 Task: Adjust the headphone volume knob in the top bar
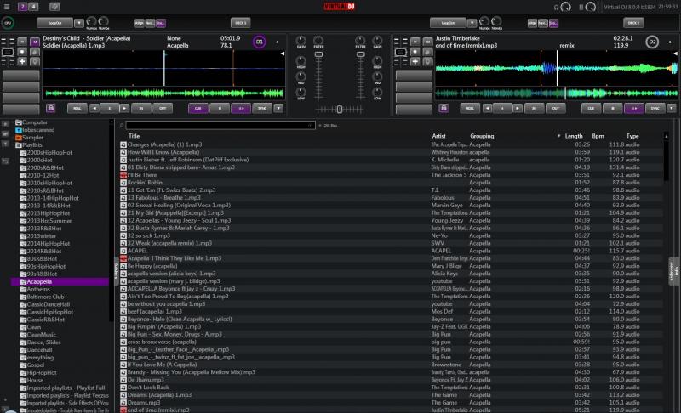coord(565,7)
